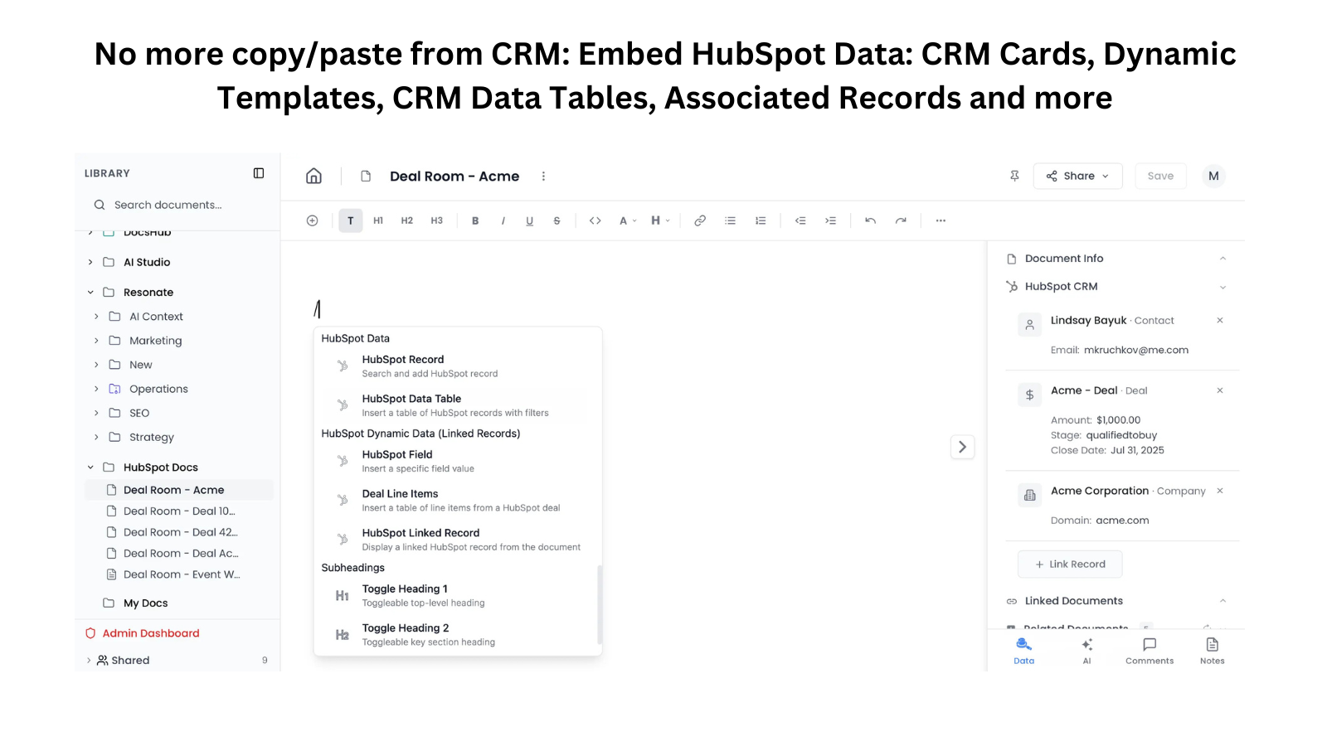Switch to the AI assistant panel

click(x=1087, y=651)
